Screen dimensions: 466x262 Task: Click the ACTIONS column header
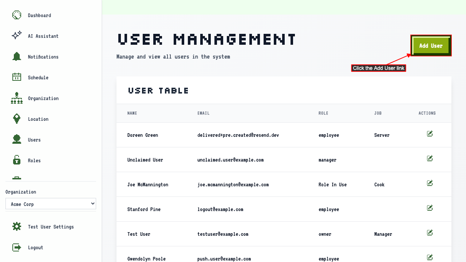point(427,113)
